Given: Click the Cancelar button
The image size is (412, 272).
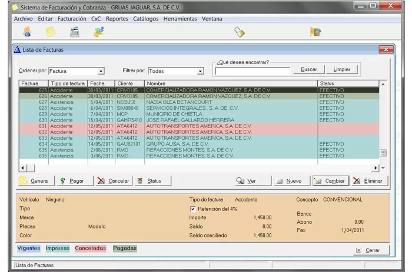Looking at the screenshot, I should [114, 181].
